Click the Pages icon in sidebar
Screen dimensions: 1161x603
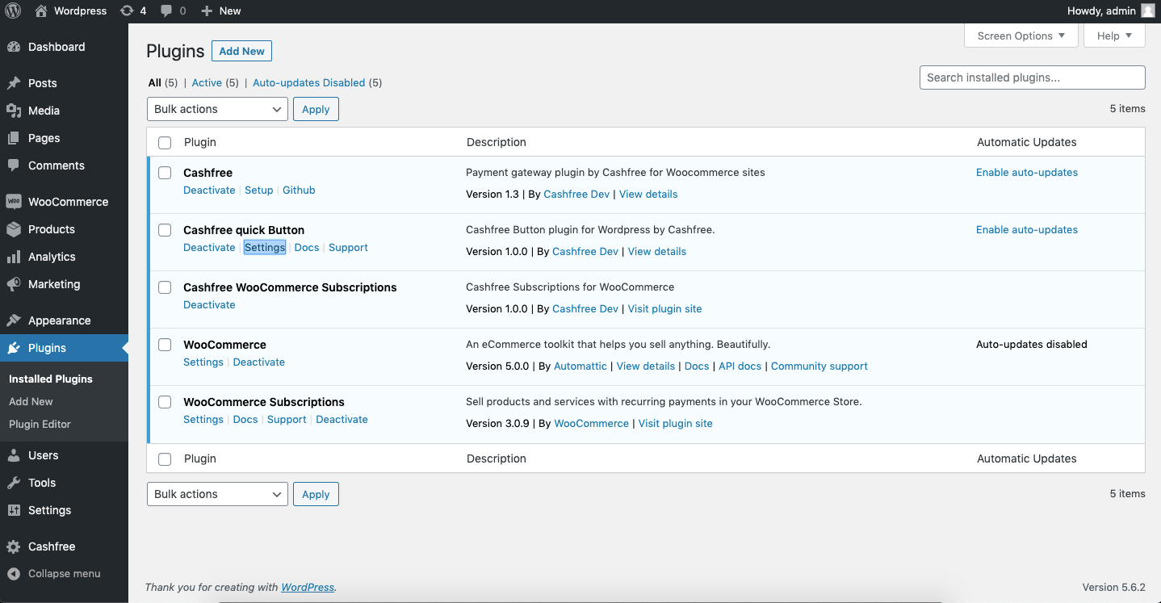coord(14,138)
